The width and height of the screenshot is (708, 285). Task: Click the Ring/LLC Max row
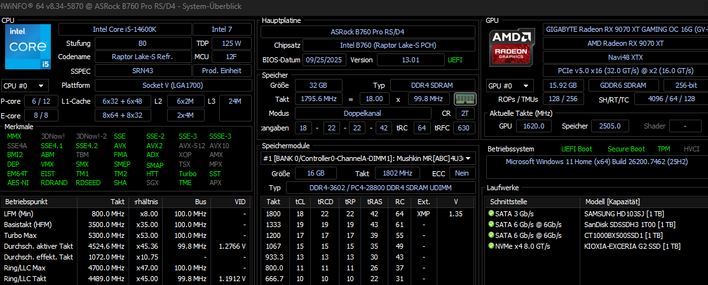click(x=126, y=268)
